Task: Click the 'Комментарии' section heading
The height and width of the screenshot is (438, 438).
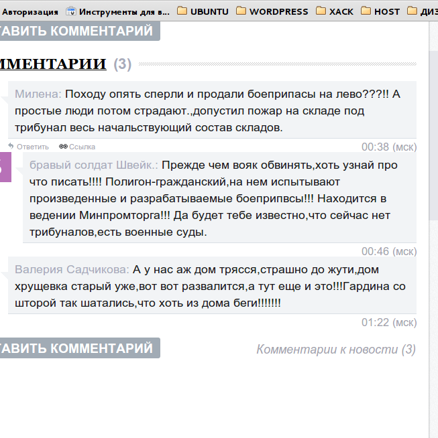Action: (x=53, y=64)
